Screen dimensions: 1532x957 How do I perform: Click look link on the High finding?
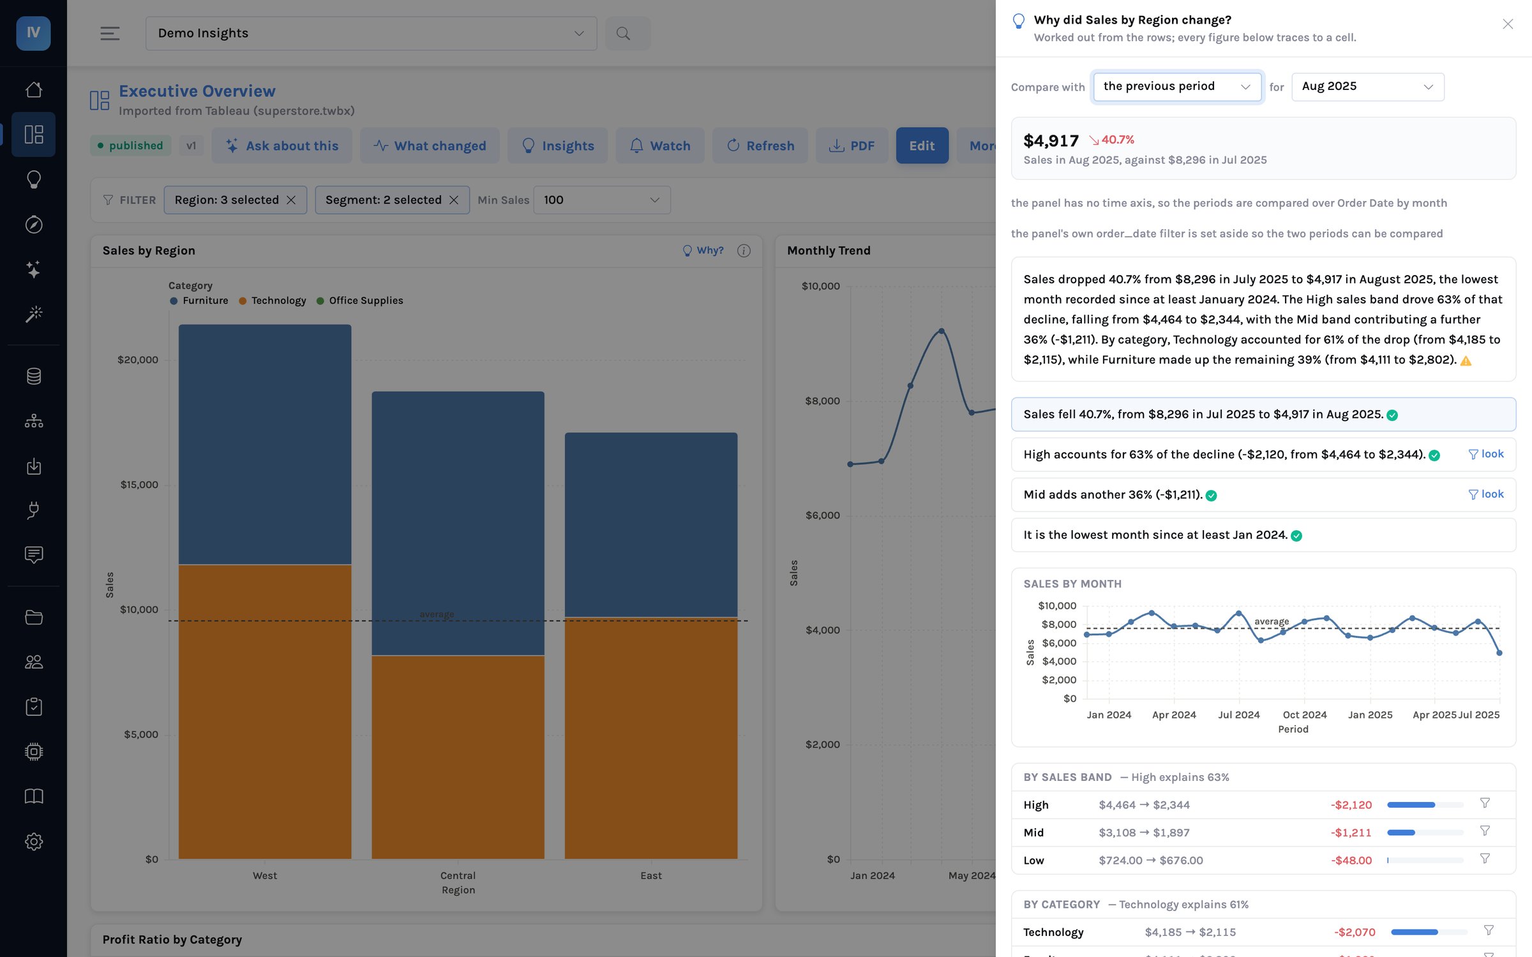[x=1485, y=454]
